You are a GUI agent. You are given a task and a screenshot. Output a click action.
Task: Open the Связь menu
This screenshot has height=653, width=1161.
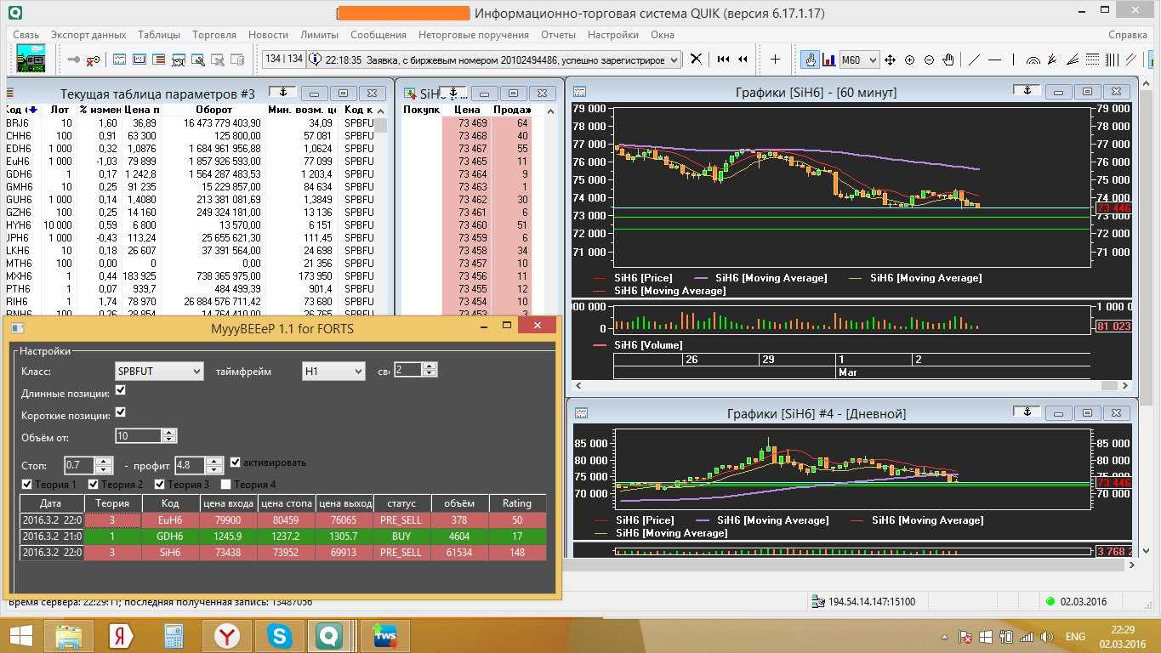26,35
